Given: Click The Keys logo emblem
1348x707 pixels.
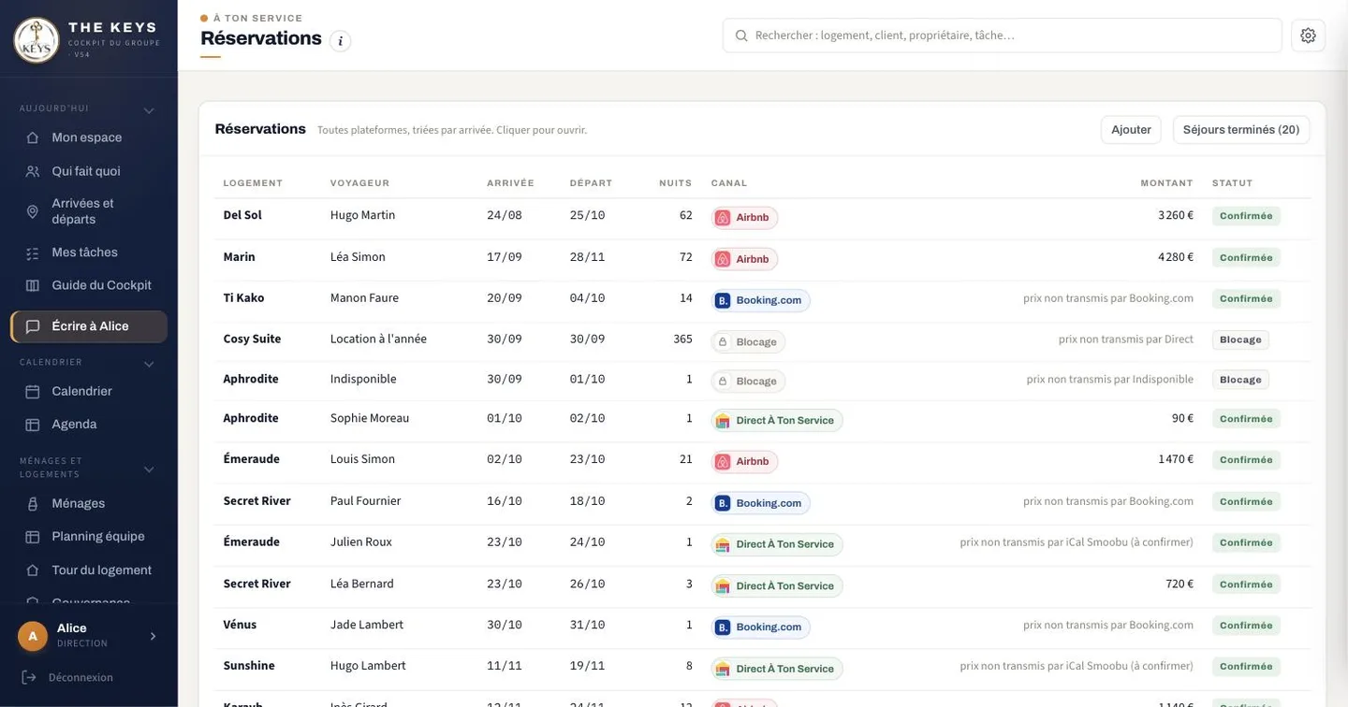Looking at the screenshot, I should [37, 40].
